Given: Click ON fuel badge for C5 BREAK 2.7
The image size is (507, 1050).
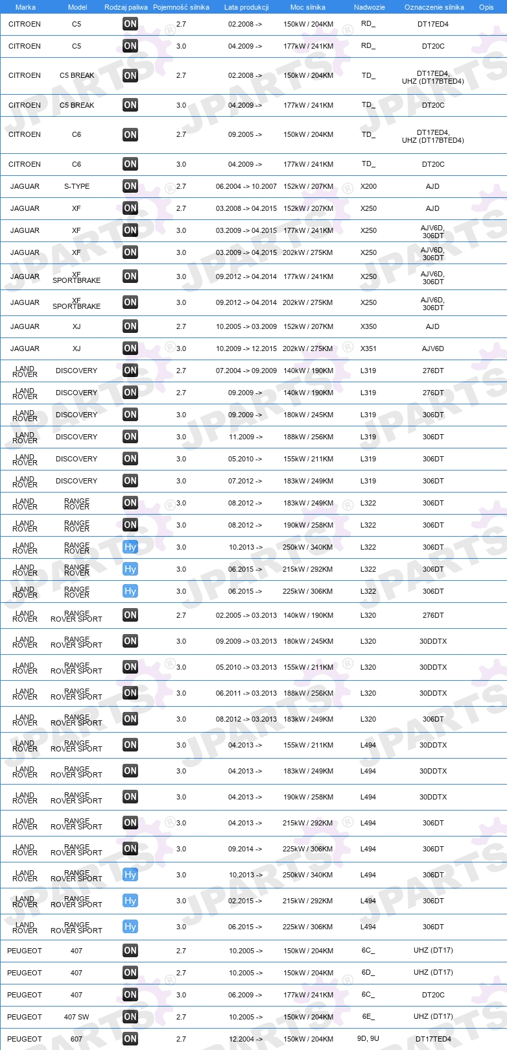Looking at the screenshot, I should tap(130, 75).
